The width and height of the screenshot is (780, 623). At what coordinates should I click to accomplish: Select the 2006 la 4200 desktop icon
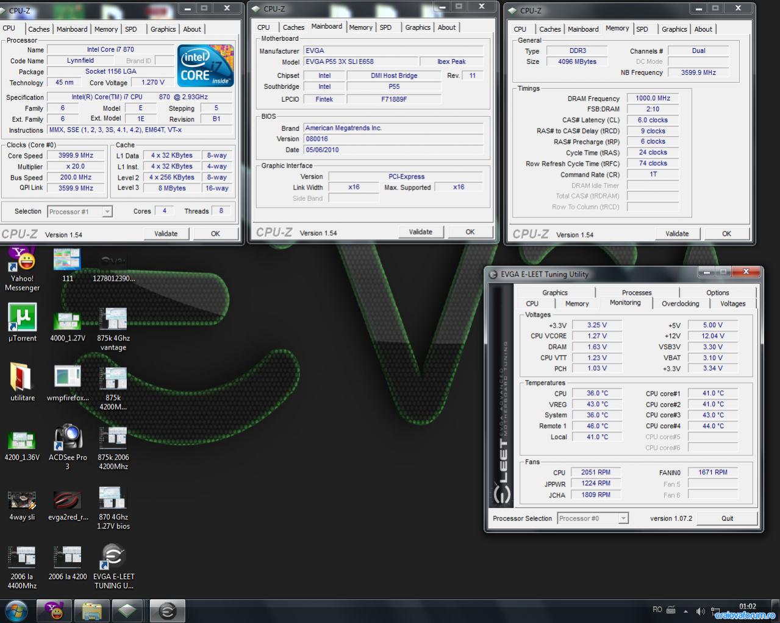coord(68,563)
